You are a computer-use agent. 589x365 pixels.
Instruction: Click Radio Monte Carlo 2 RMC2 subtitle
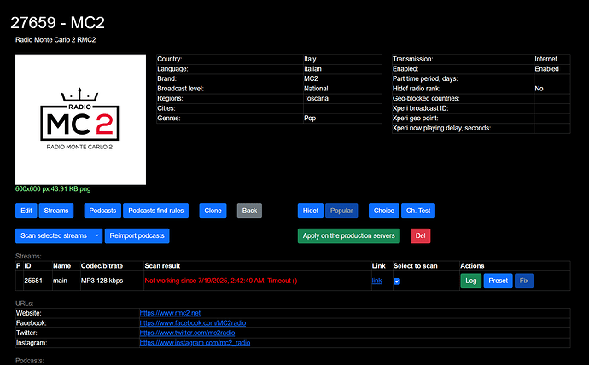(x=55, y=40)
